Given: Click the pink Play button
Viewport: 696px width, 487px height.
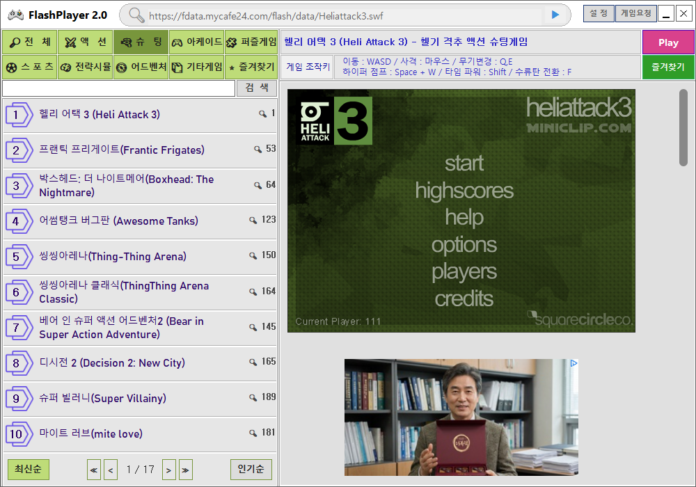Looking at the screenshot, I should (x=667, y=42).
